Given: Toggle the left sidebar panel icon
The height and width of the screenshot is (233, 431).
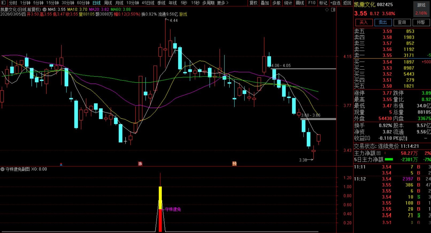Looking at the screenshot, I should 3,3.
